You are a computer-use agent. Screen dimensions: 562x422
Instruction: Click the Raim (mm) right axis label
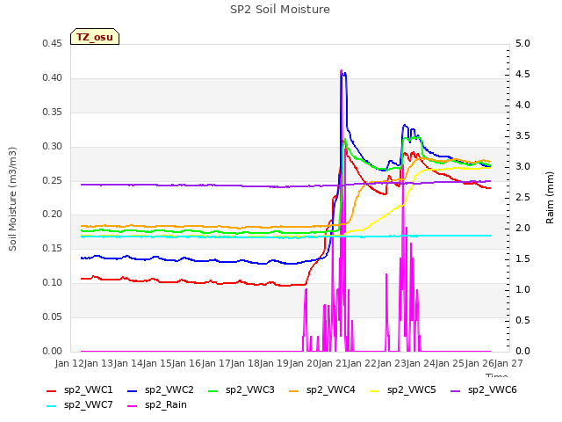pos(550,198)
